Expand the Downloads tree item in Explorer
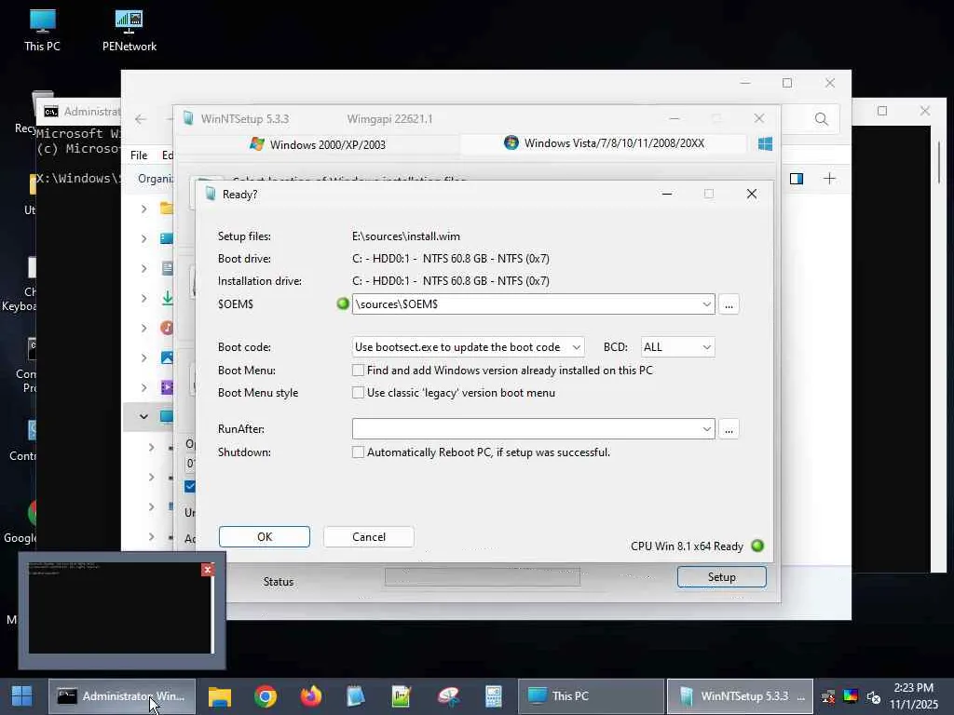The width and height of the screenshot is (954, 715). click(x=144, y=298)
